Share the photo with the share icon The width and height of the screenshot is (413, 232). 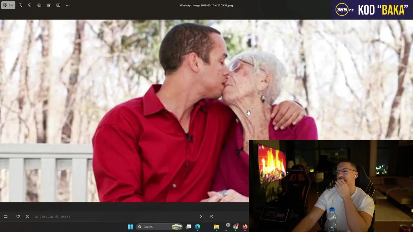coord(49,5)
